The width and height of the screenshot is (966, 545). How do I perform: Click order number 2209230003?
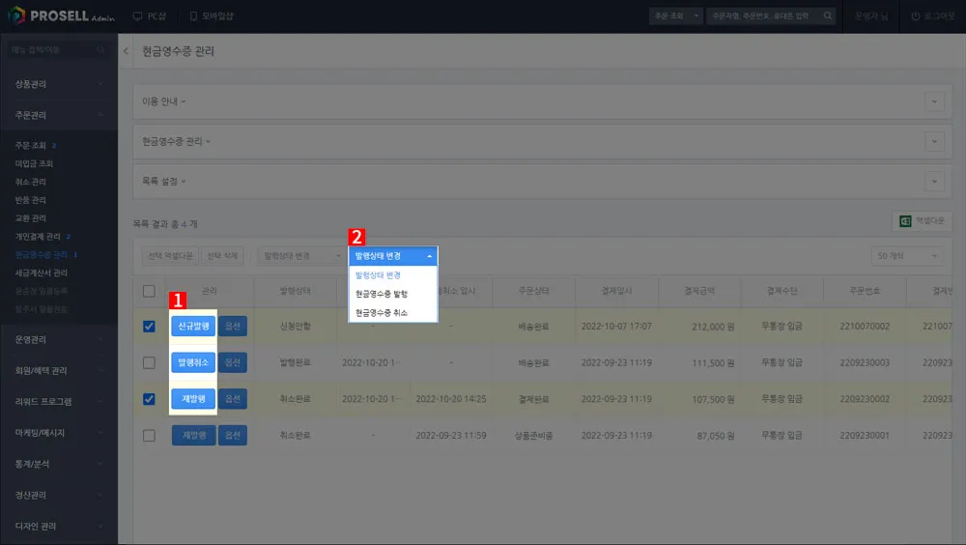(865, 362)
